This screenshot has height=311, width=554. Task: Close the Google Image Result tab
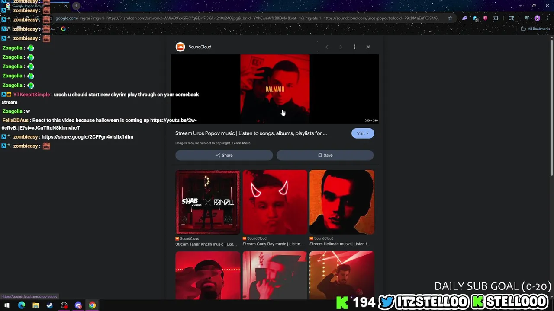(66, 6)
